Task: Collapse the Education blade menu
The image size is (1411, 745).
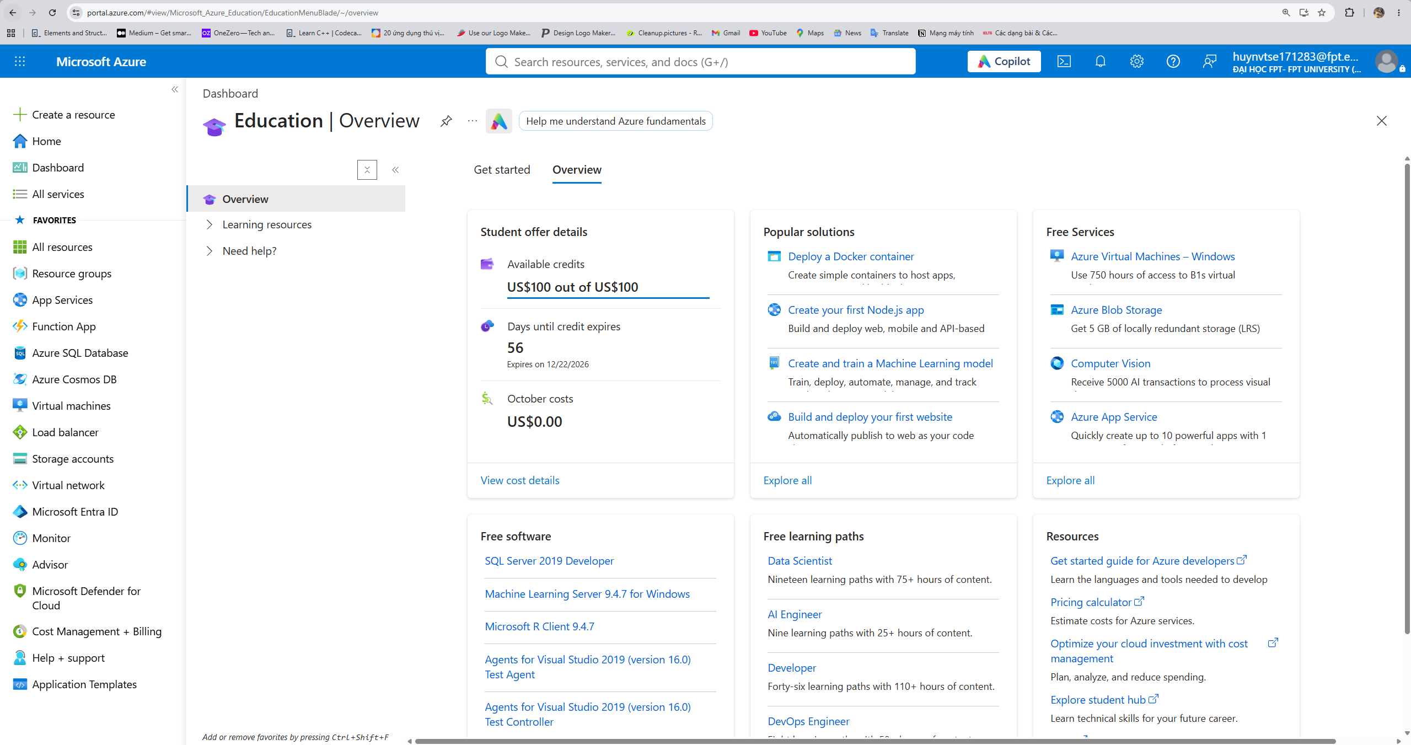Action: click(395, 170)
